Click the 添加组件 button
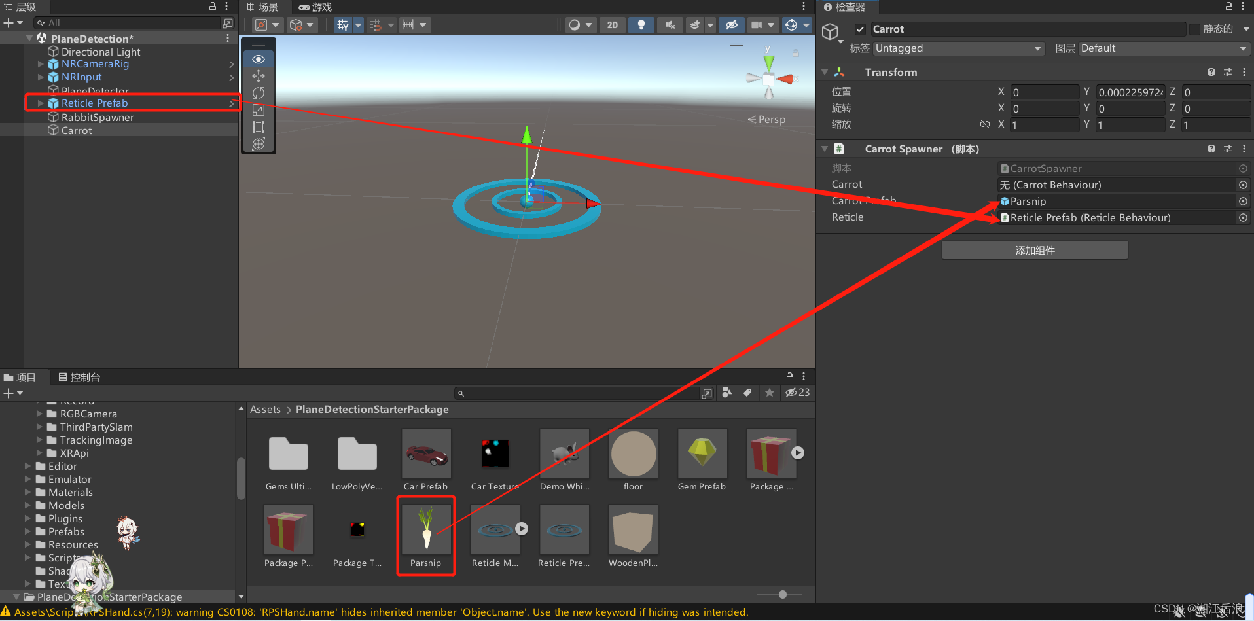 pyautogui.click(x=1034, y=250)
